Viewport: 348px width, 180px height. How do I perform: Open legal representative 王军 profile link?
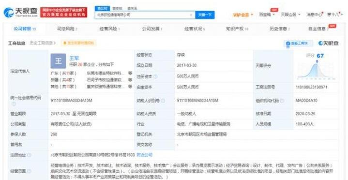(x=75, y=59)
